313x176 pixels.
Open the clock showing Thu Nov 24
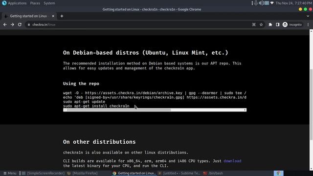(x=293, y=3)
